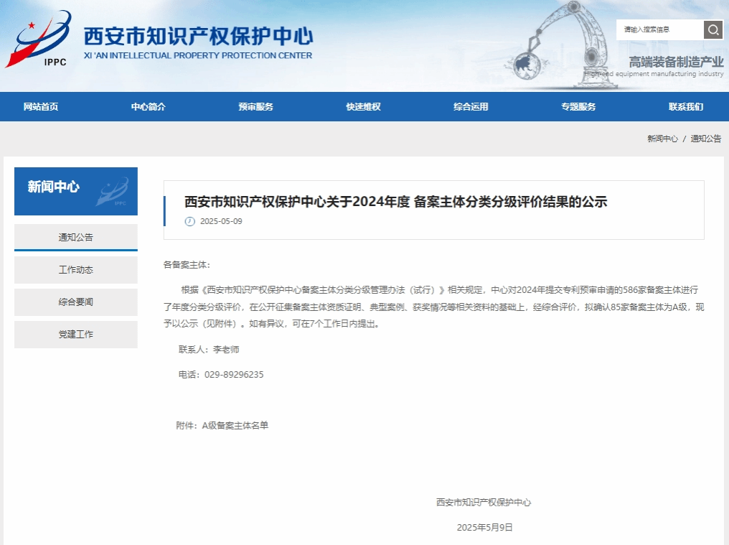Screen dimensions: 729x545
Task: Click the 西安市知识产权保护中心 header title
Action: click(199, 37)
